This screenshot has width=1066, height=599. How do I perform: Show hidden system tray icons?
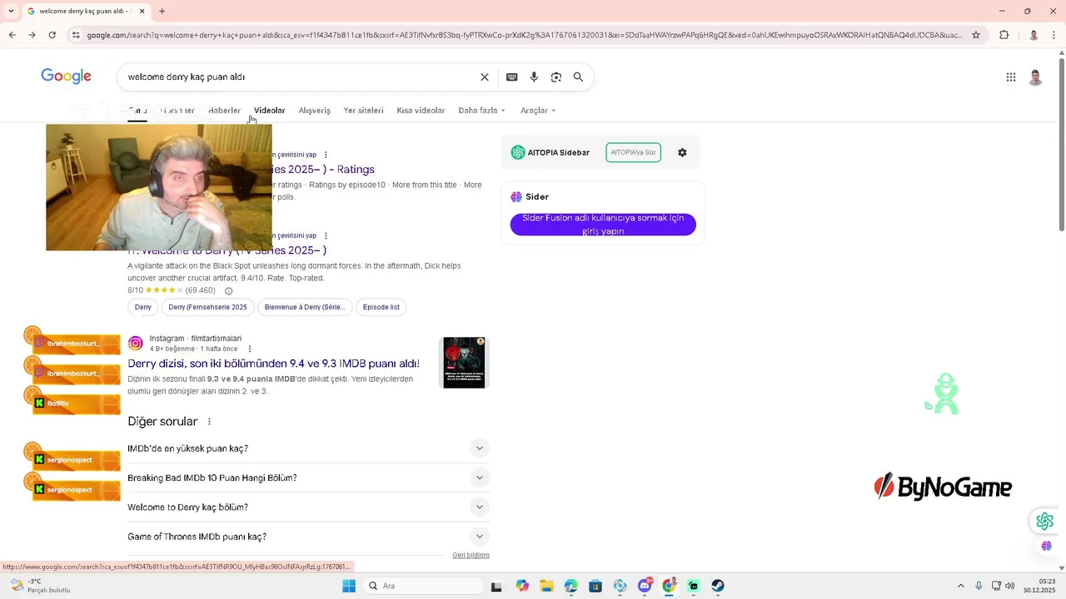pyautogui.click(x=960, y=586)
